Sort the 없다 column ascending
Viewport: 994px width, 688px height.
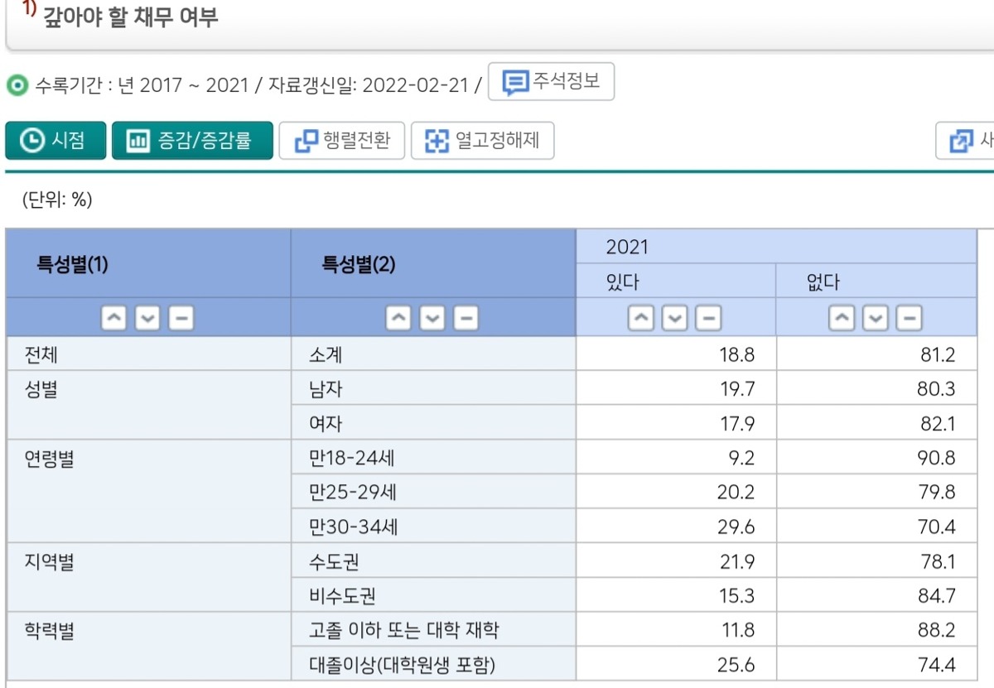[x=842, y=318]
